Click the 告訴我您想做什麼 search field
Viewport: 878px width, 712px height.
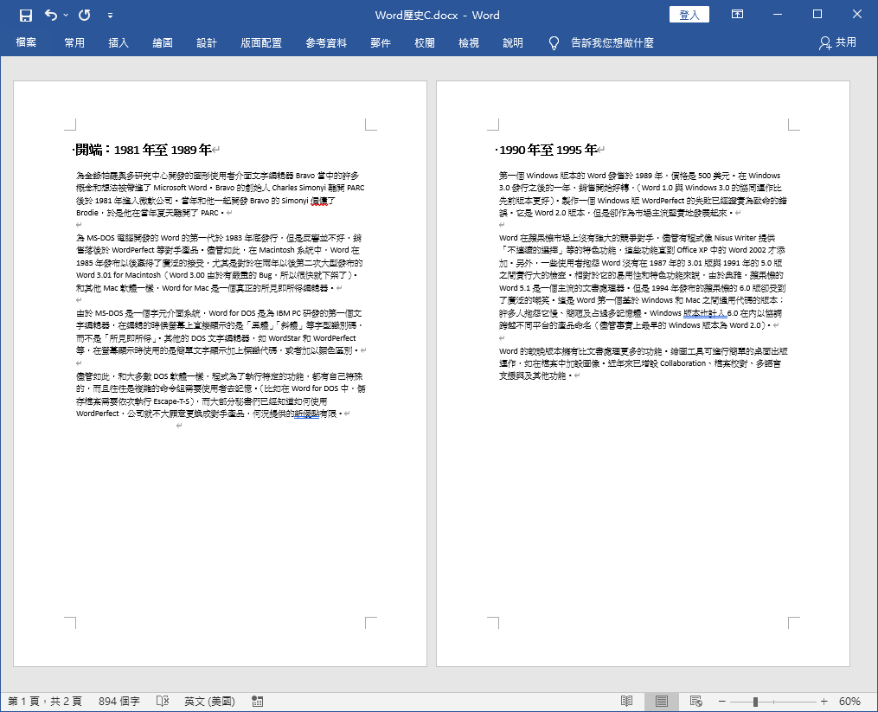612,42
